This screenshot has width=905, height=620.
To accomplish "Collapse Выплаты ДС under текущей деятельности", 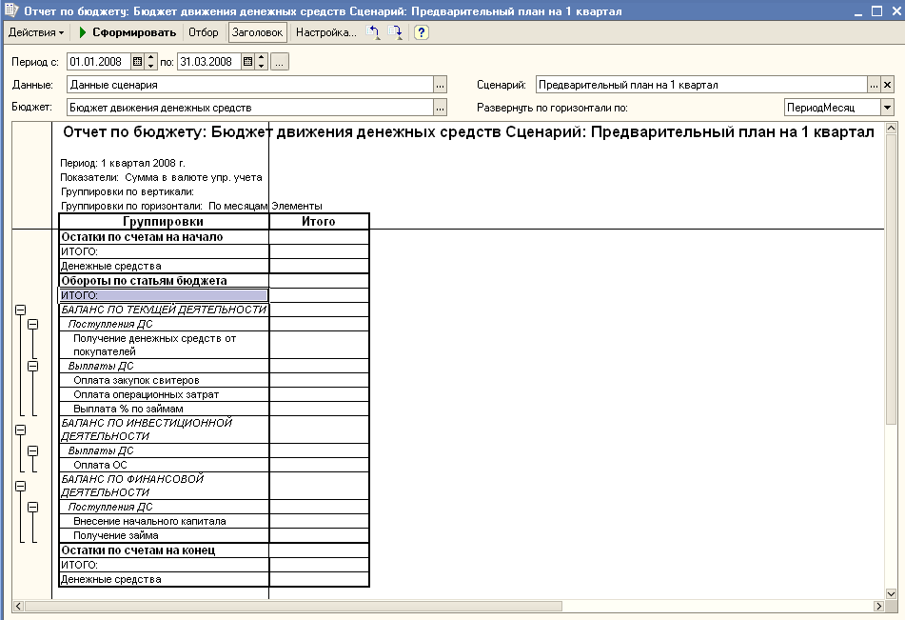I will [33, 367].
